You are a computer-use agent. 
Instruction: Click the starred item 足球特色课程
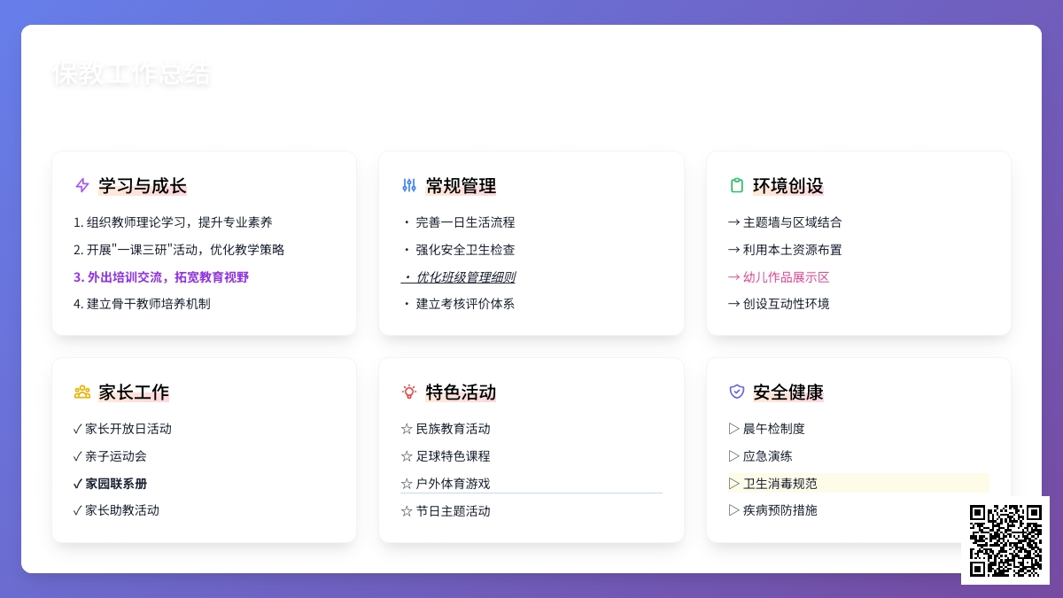(x=446, y=456)
